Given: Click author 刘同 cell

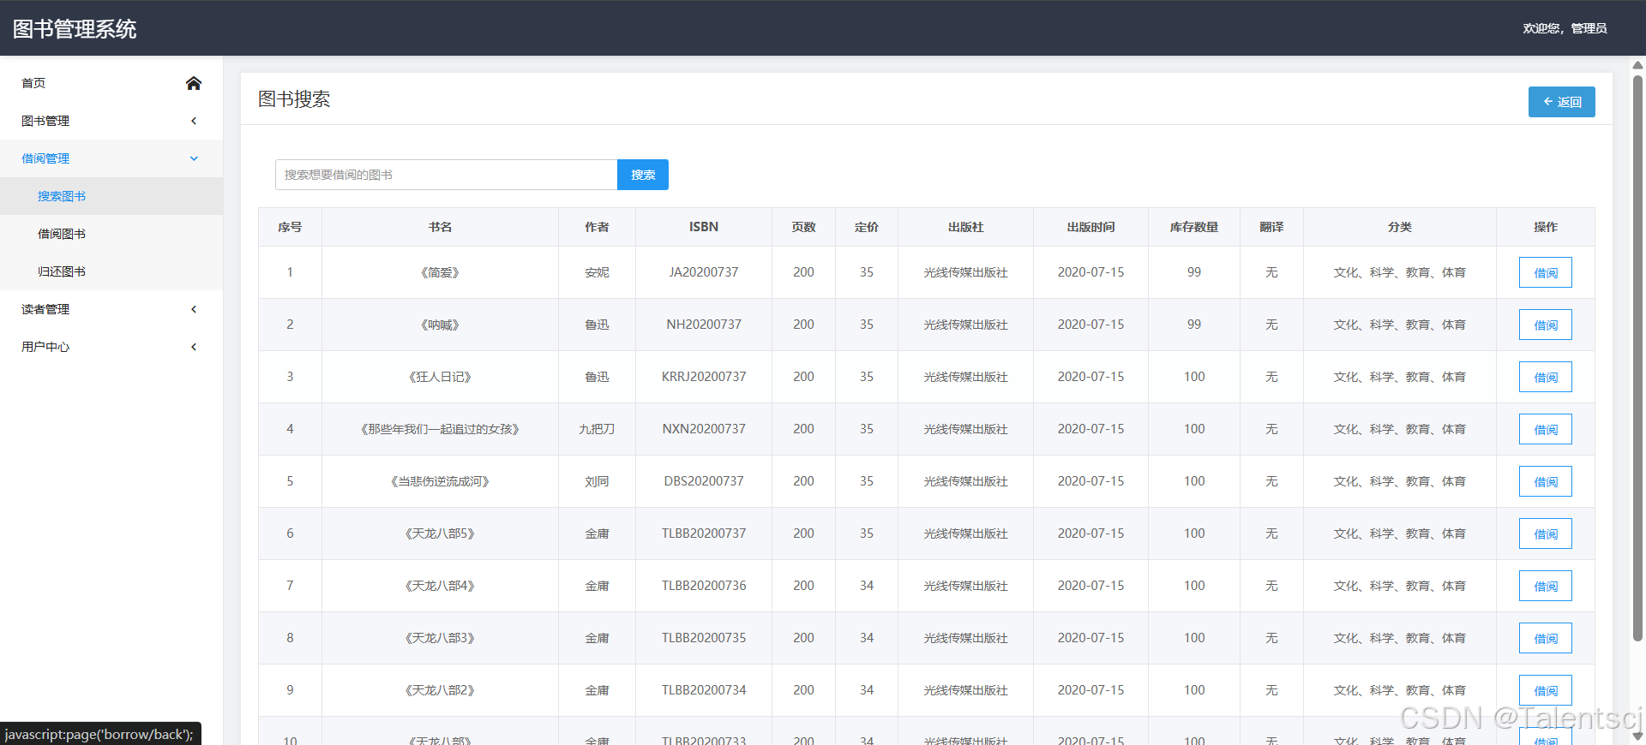Looking at the screenshot, I should click(x=597, y=481).
